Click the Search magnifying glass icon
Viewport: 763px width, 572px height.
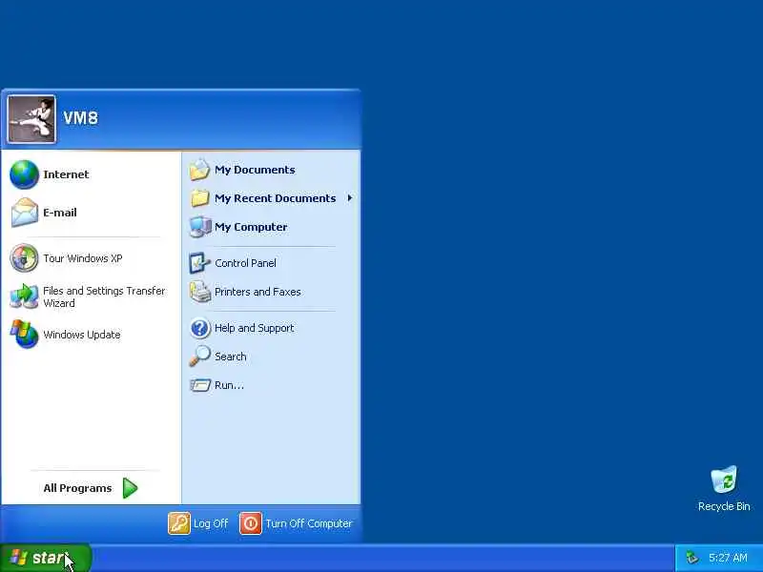(x=199, y=356)
